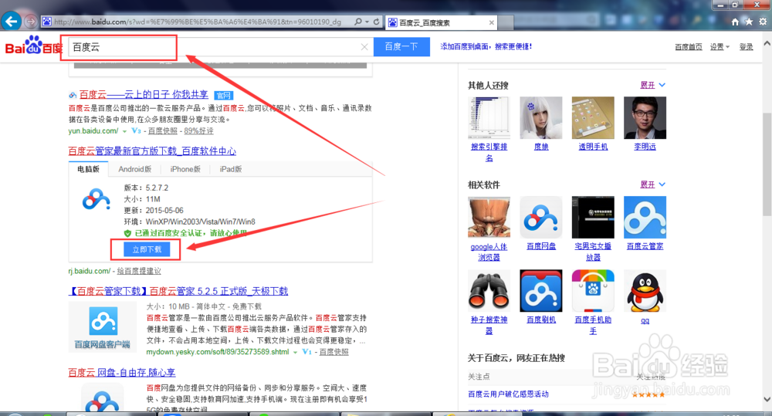Open 添加百度到桌面 link

pos(486,46)
